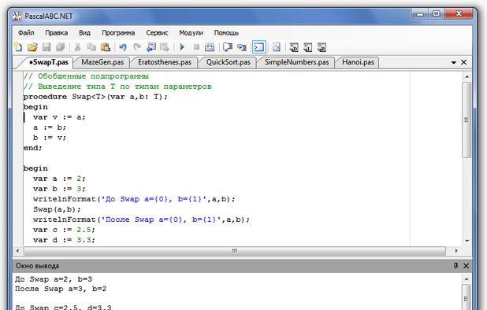Click the Paste clipboard icon
The image size is (487, 310).
(x=106, y=47)
